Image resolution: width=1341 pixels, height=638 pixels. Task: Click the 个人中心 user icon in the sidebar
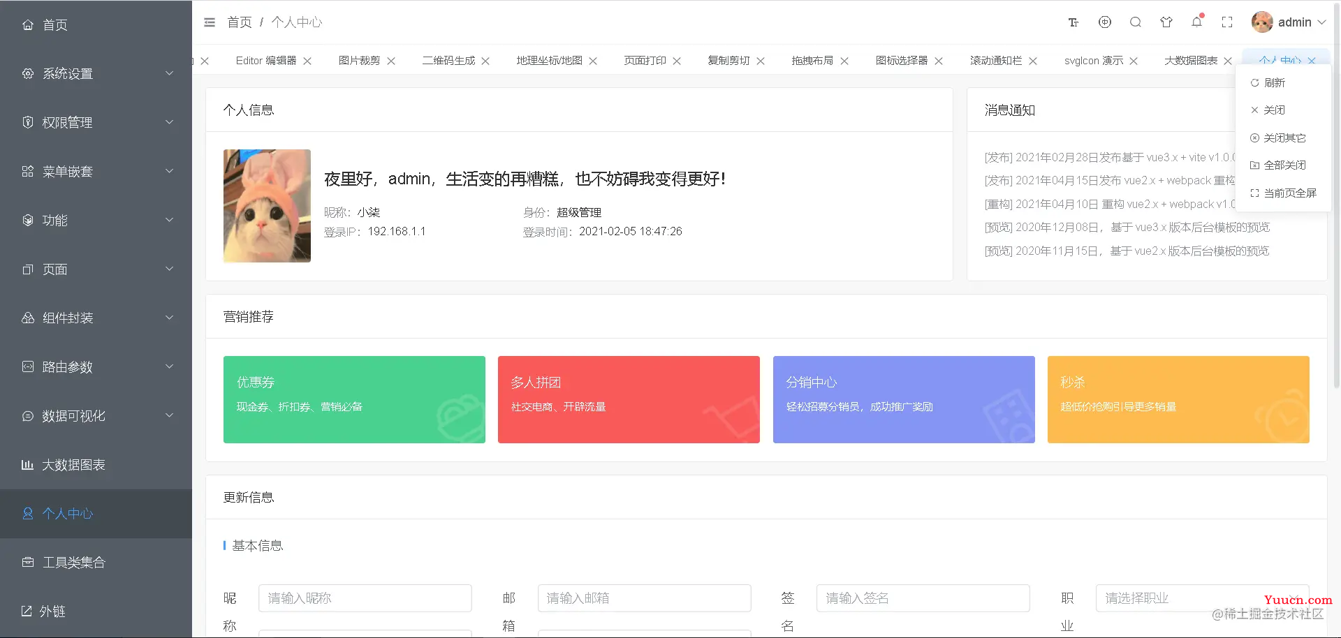pos(28,514)
